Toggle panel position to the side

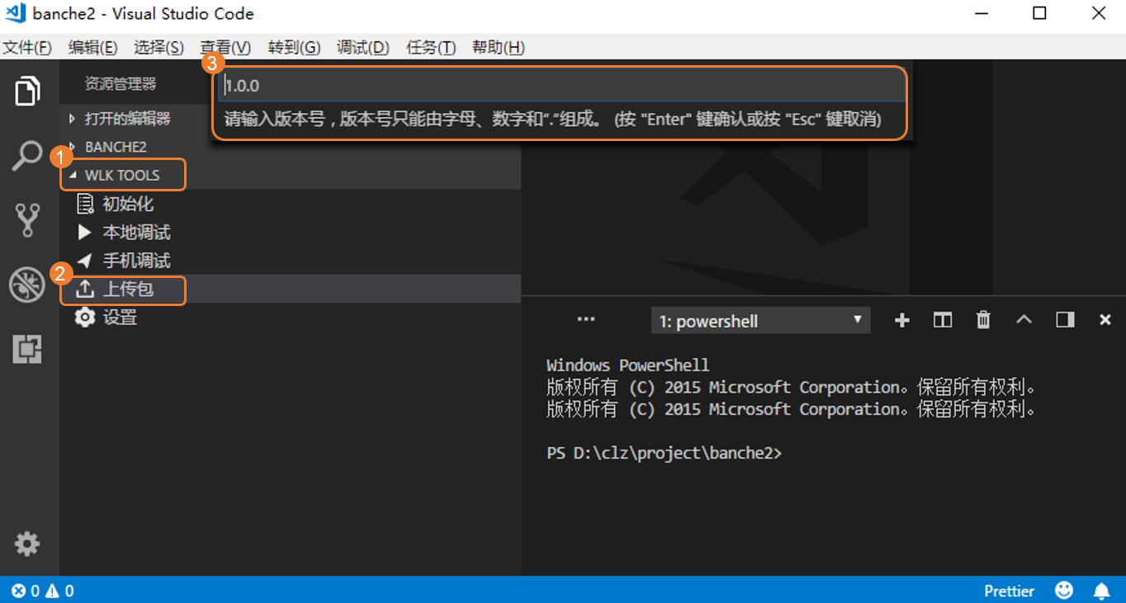coord(1065,321)
